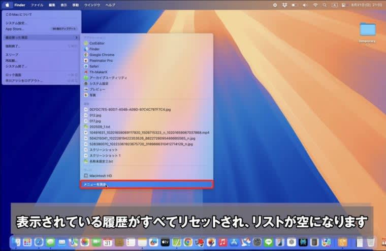Open 012.jpg from recent documents
The height and width of the screenshot is (251, 386).
coord(95,115)
